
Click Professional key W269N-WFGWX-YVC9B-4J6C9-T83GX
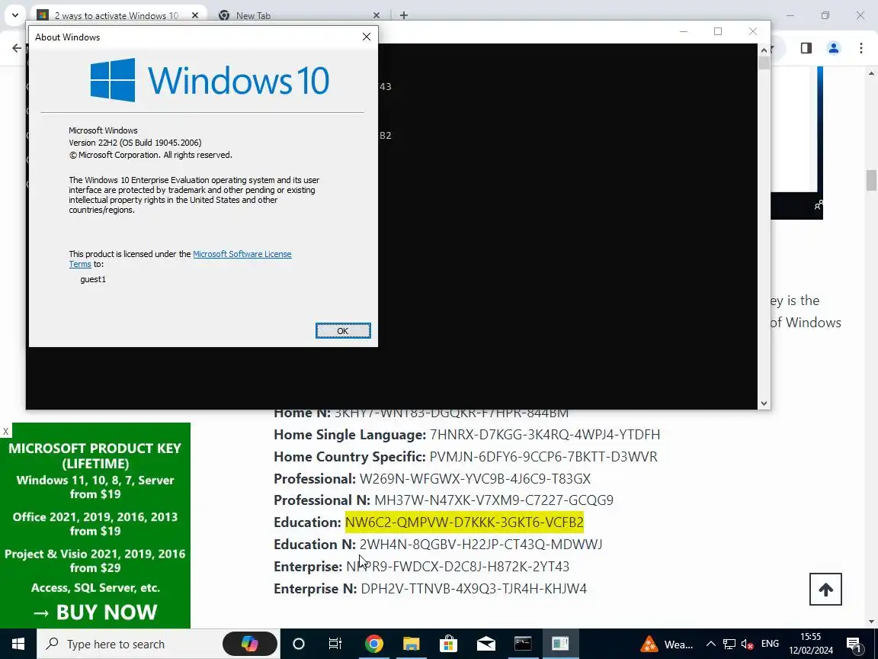pyautogui.click(x=475, y=478)
